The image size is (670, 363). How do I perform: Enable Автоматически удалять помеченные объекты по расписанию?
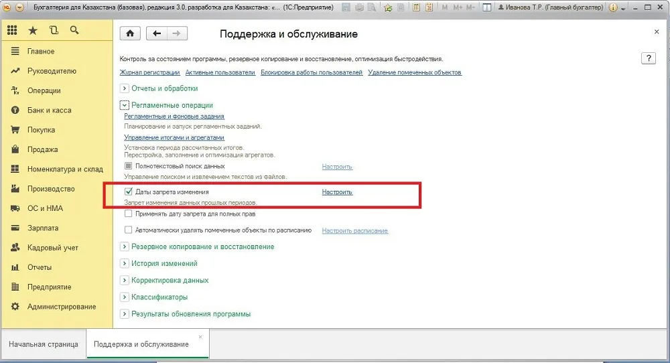point(128,230)
